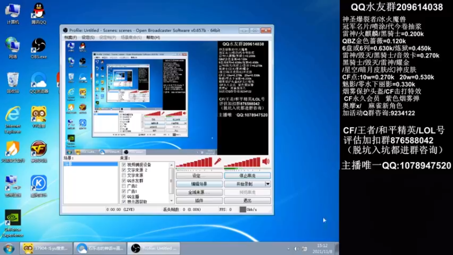Launch the YY语音 raccoon desktop shortcut

click(x=39, y=117)
